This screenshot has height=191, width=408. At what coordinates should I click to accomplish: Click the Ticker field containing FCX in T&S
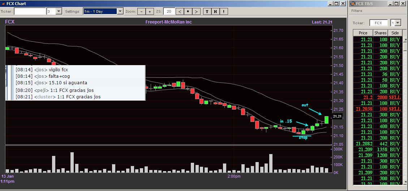[x=378, y=23]
